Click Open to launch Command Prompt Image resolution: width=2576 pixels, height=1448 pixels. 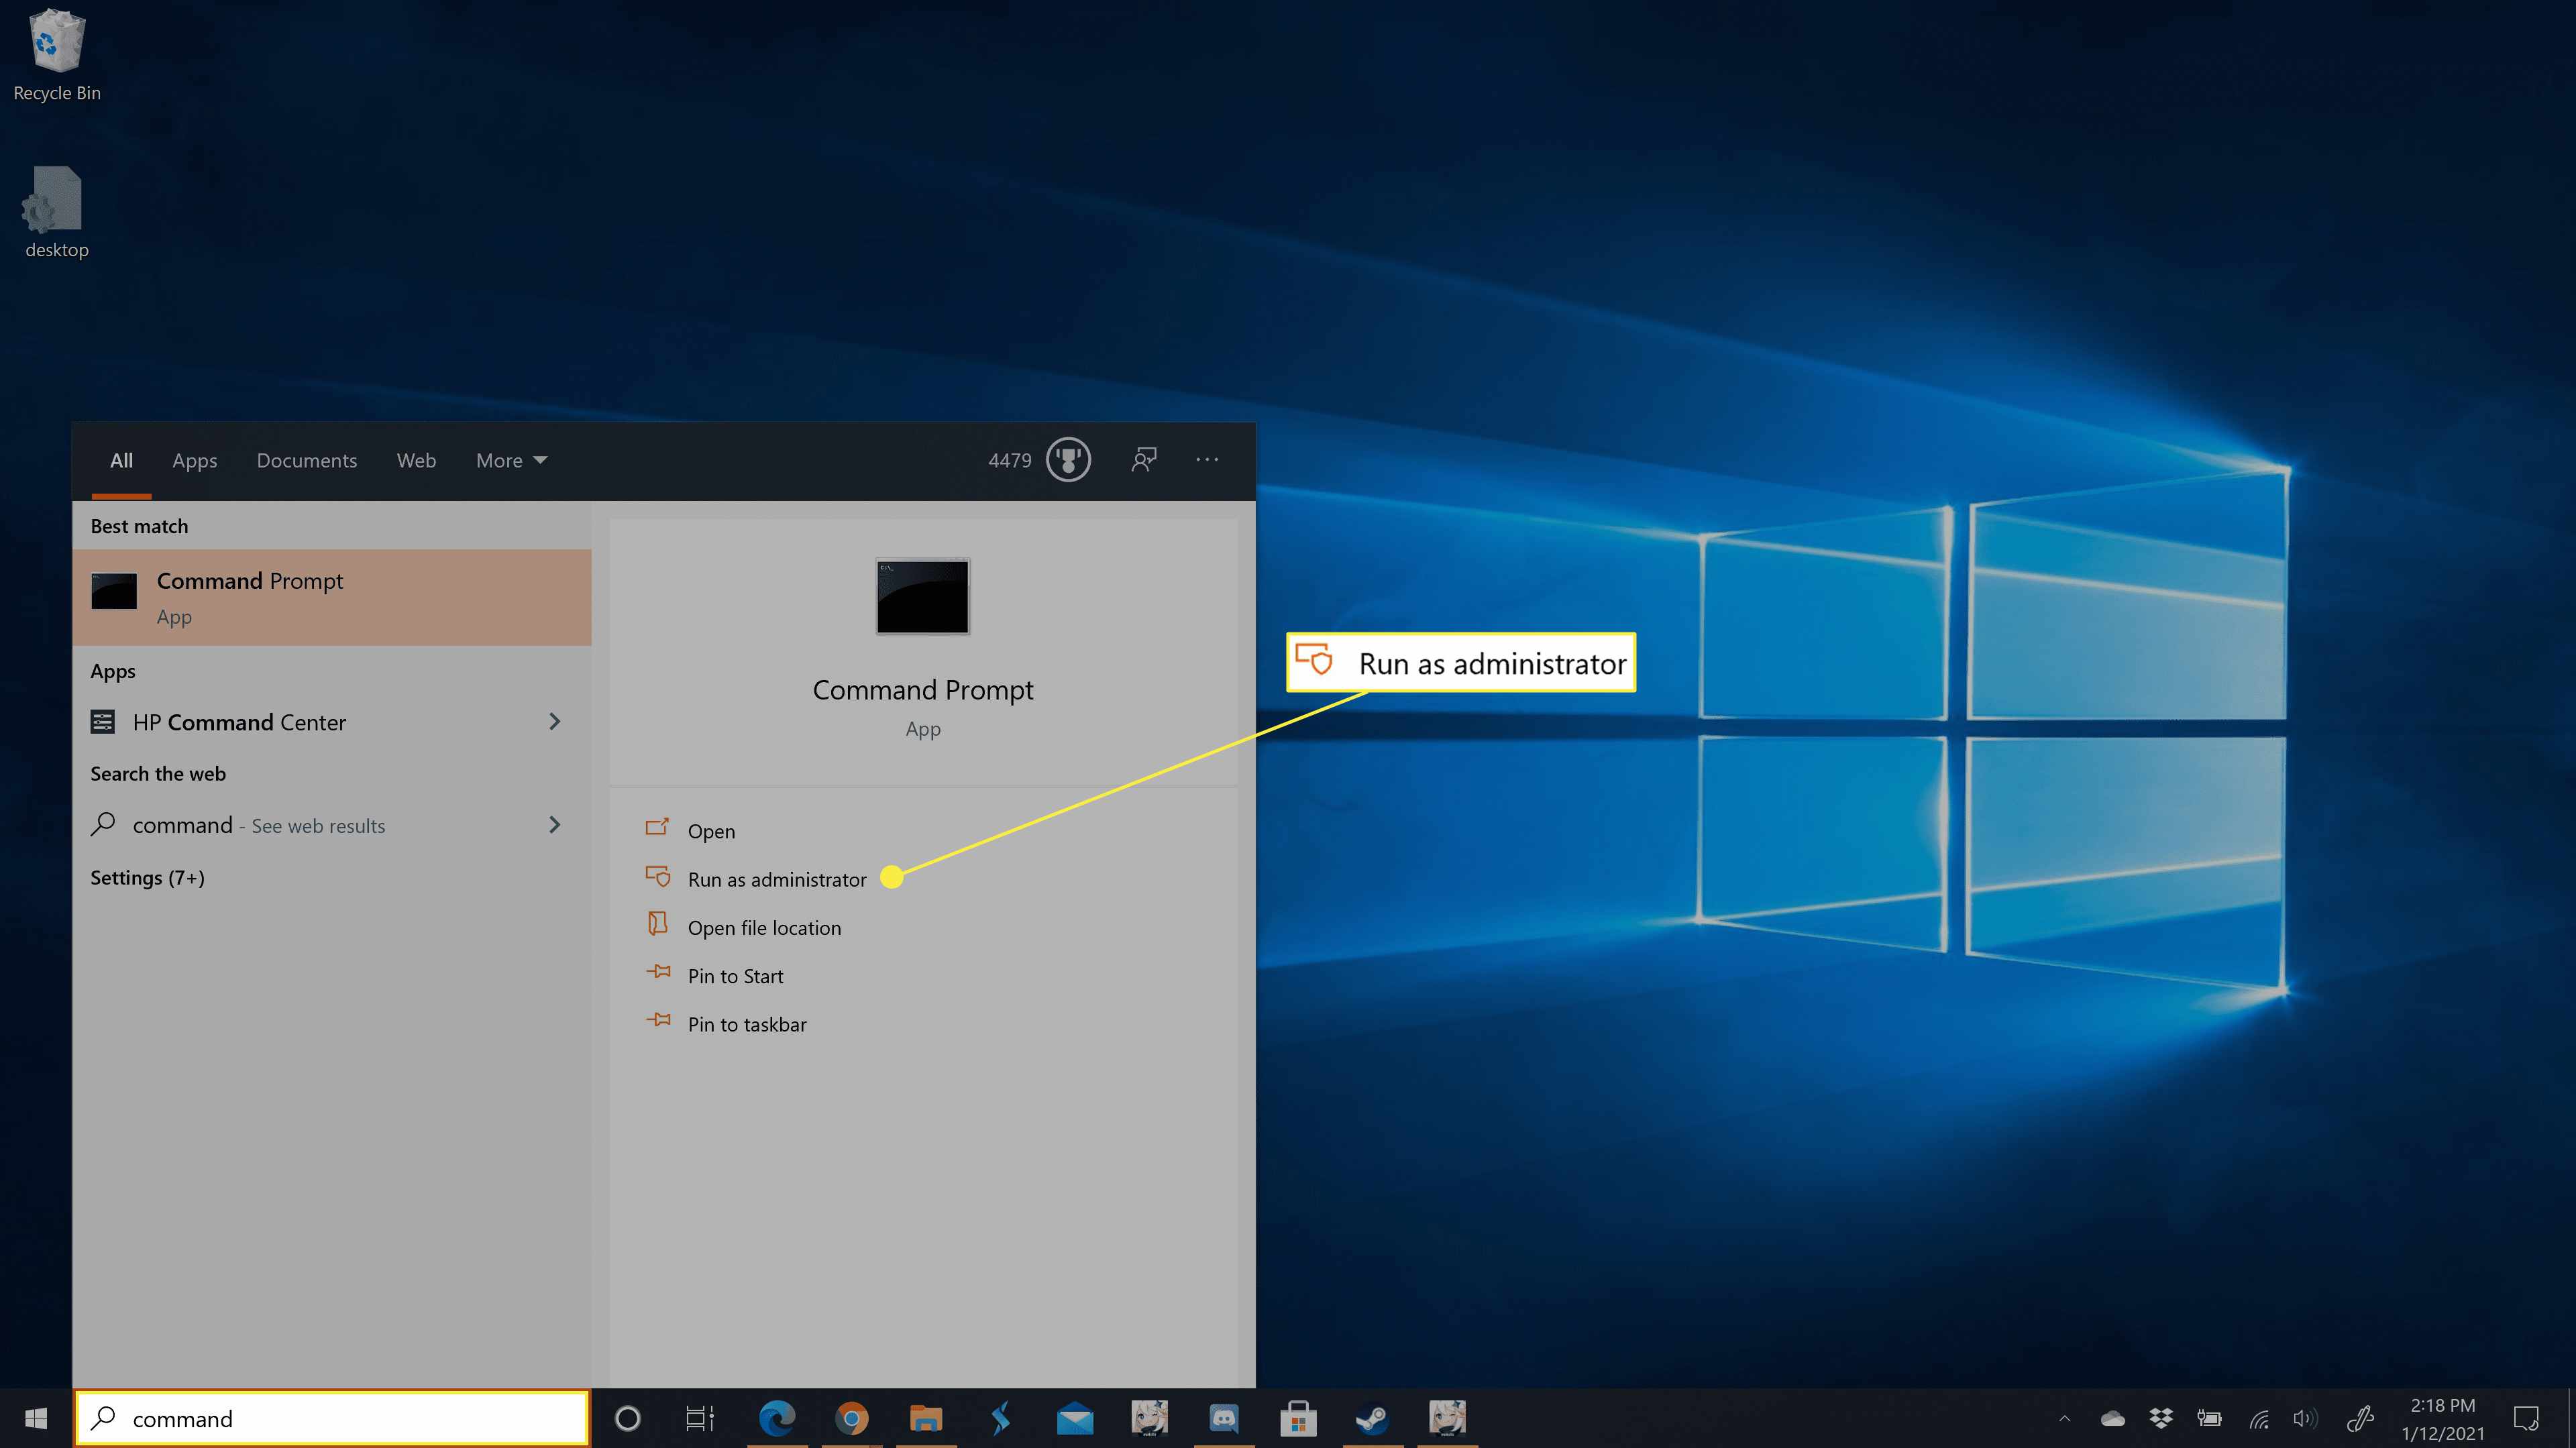pos(710,829)
